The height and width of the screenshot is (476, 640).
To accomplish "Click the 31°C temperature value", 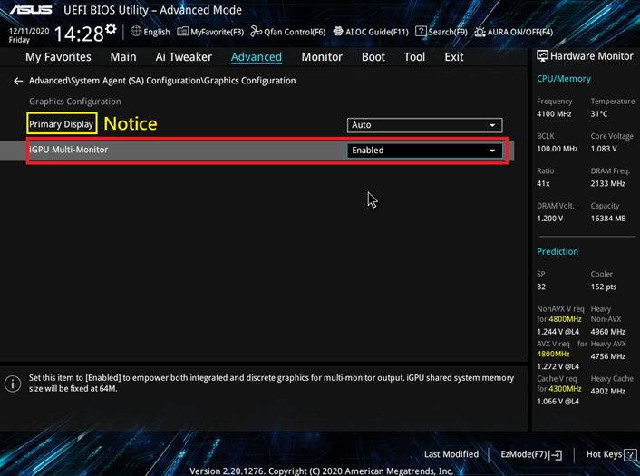I will [x=599, y=114].
